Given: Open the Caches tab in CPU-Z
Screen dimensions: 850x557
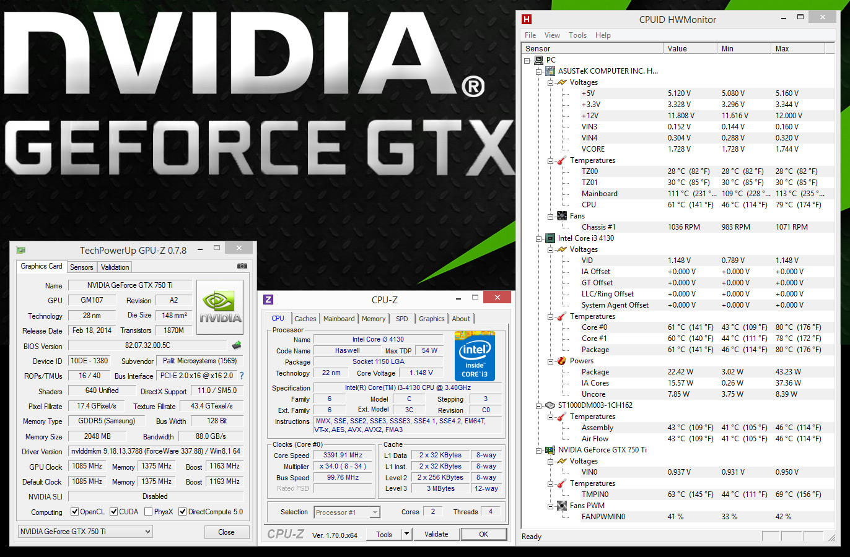Looking at the screenshot, I should (x=305, y=319).
